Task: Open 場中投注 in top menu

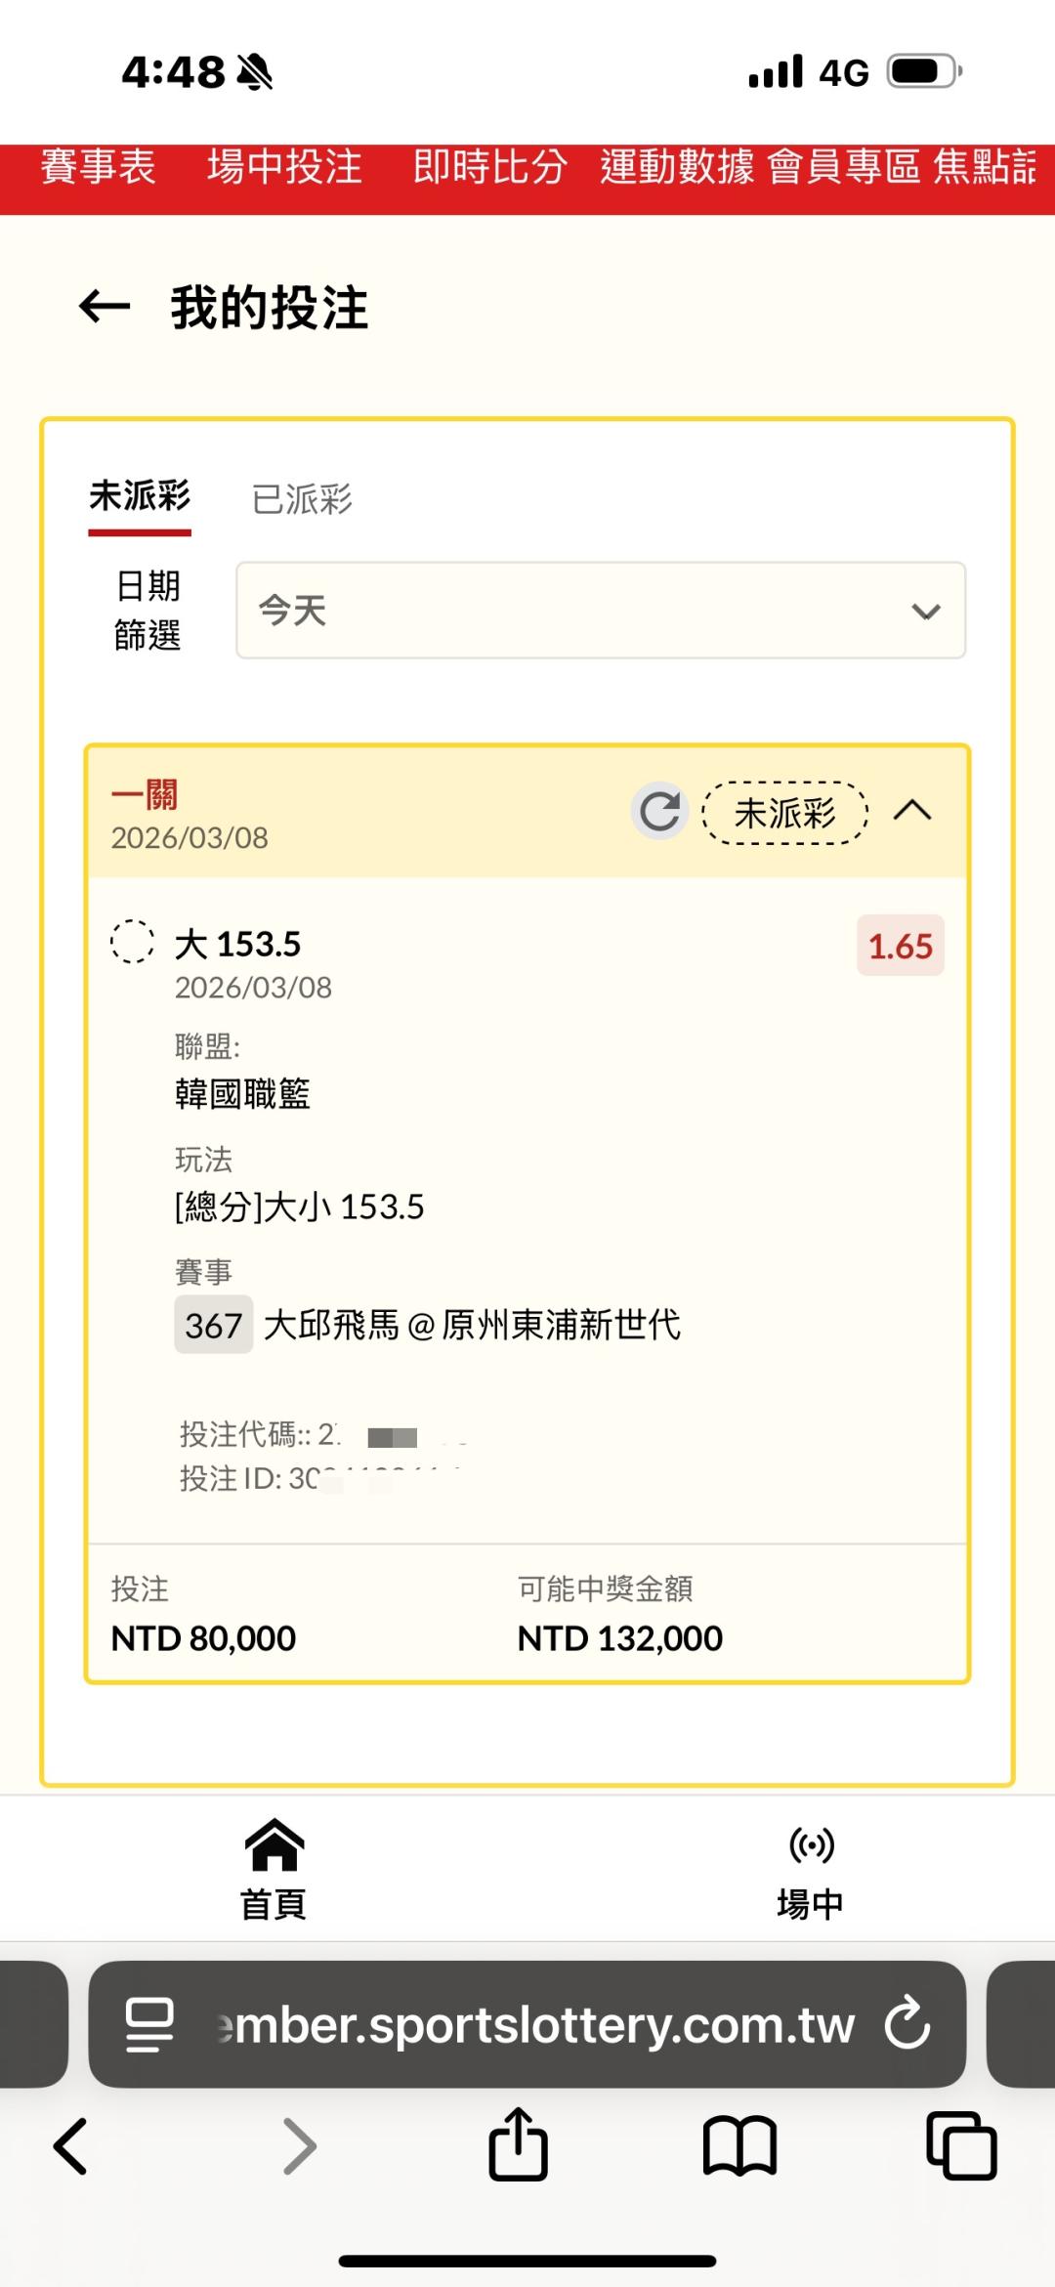Action: coord(284,167)
